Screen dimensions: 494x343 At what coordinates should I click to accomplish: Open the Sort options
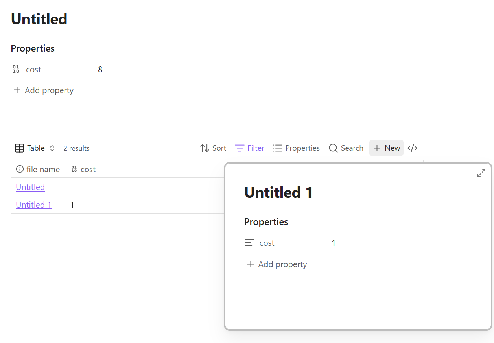pyautogui.click(x=213, y=148)
